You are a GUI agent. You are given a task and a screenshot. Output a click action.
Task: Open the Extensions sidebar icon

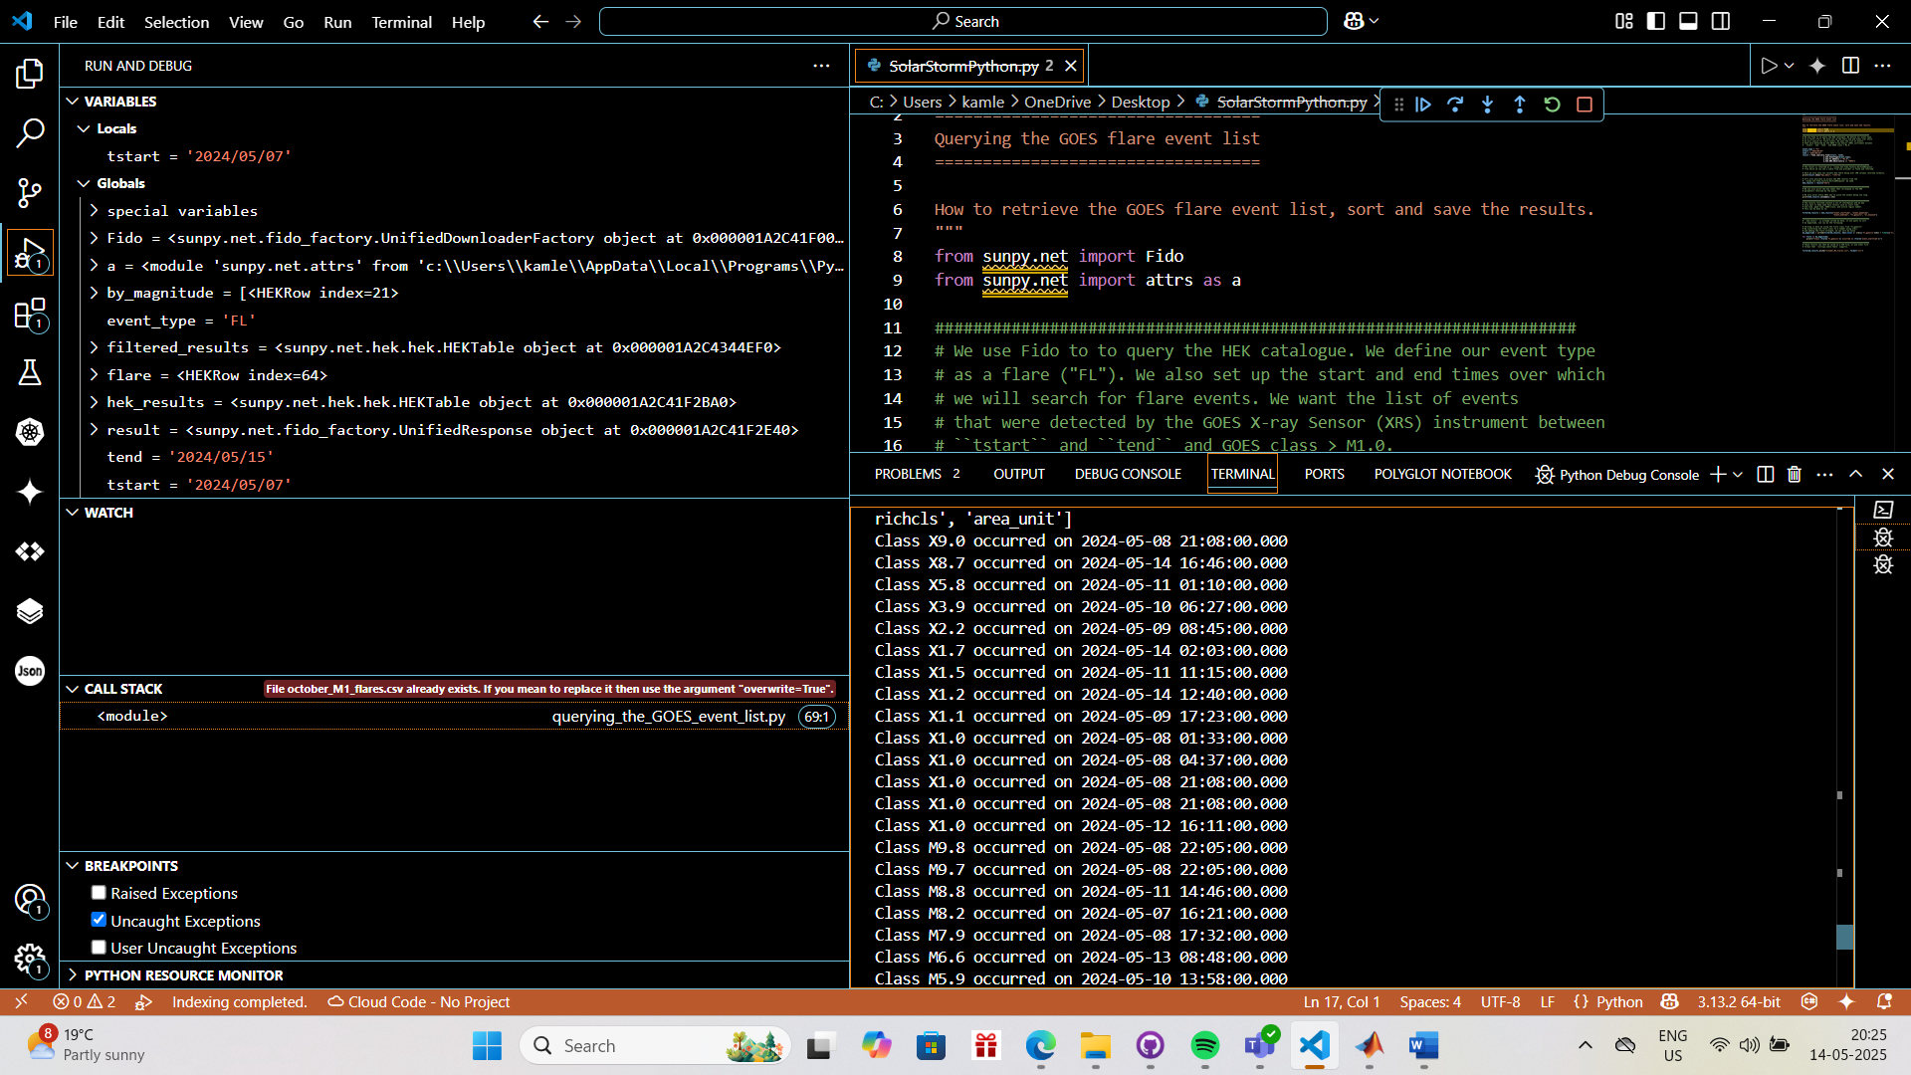(30, 314)
